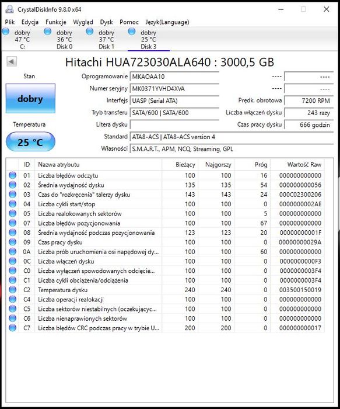
Task: Click status orb for attribute C0
Action: [x=12, y=271]
